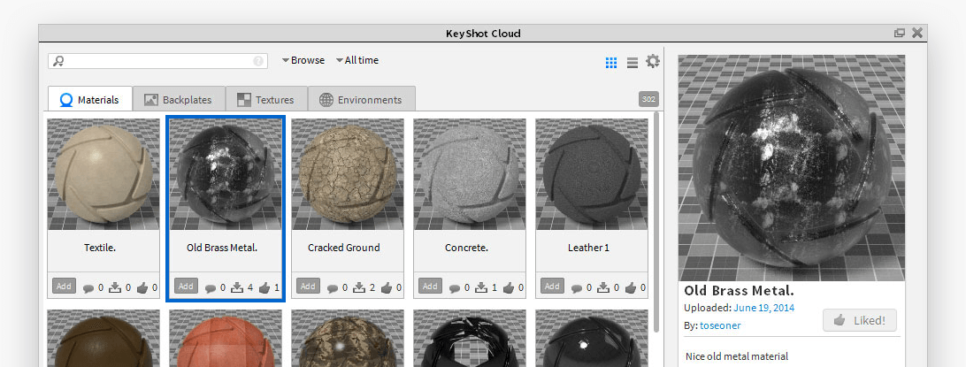Image resolution: width=966 pixels, height=367 pixels.
Task: Add the Concrete. material
Action: (429, 286)
